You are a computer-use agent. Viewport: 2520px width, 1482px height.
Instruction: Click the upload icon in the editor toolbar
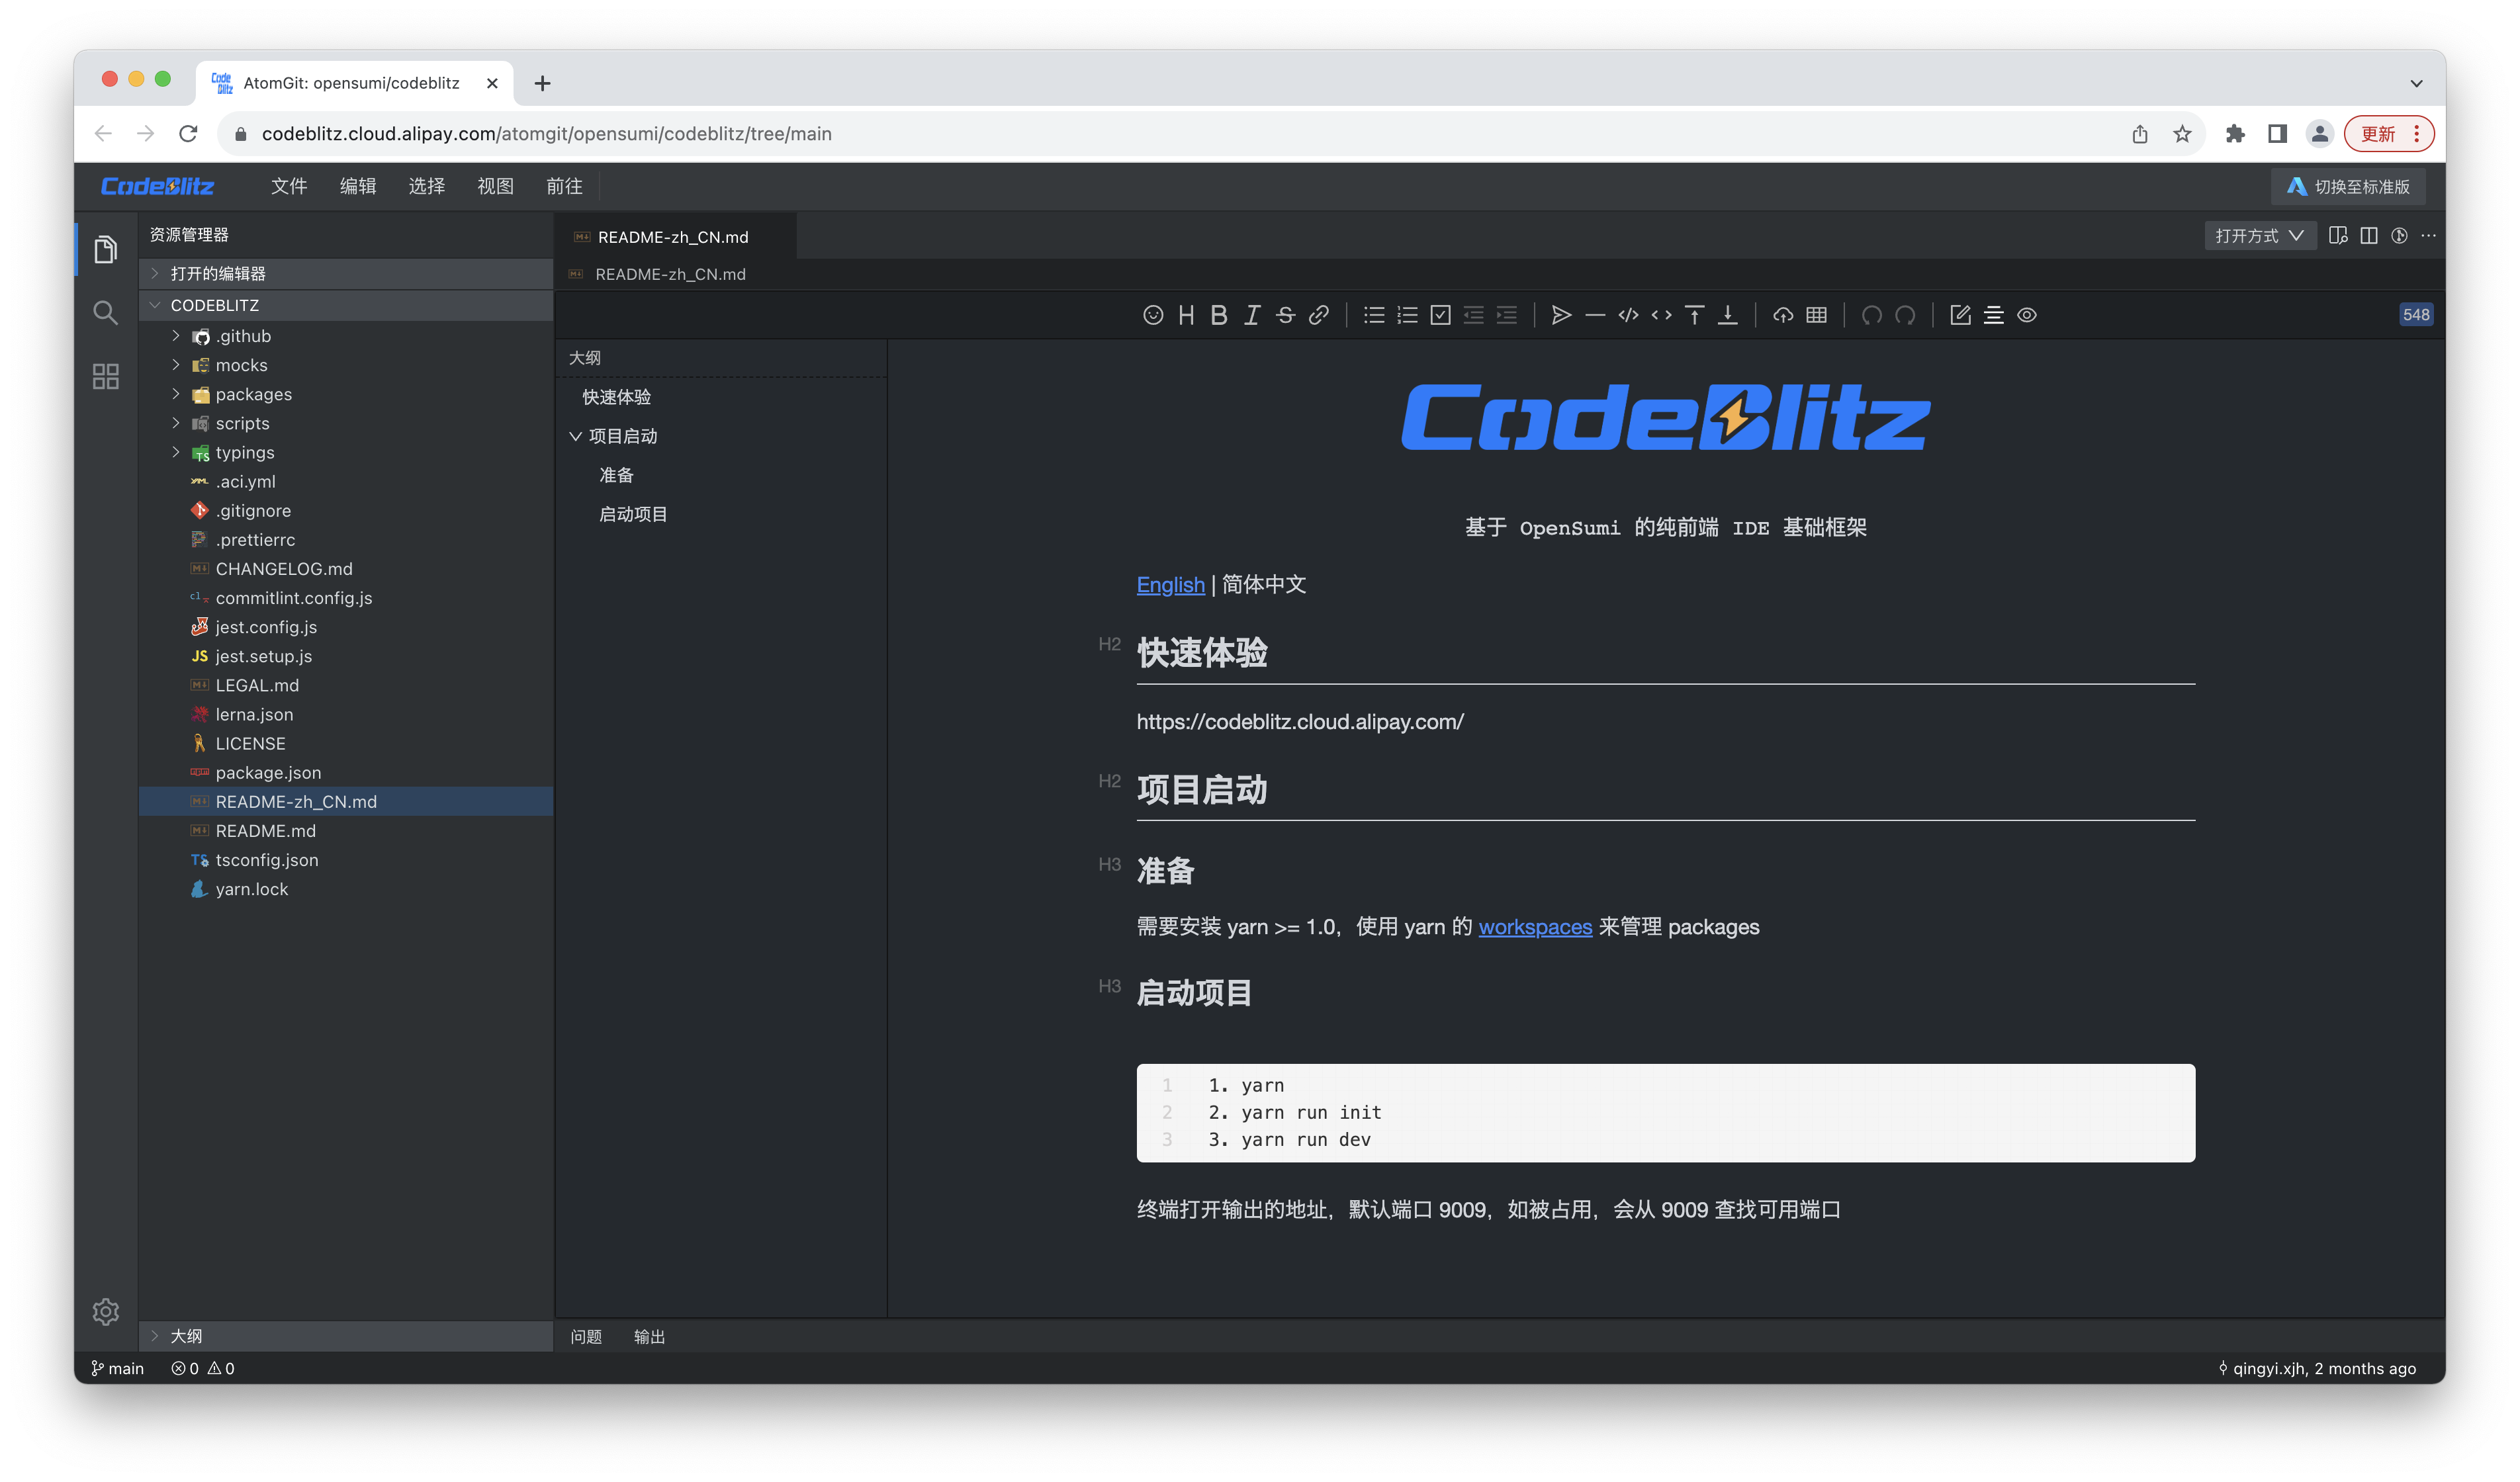click(x=1783, y=315)
